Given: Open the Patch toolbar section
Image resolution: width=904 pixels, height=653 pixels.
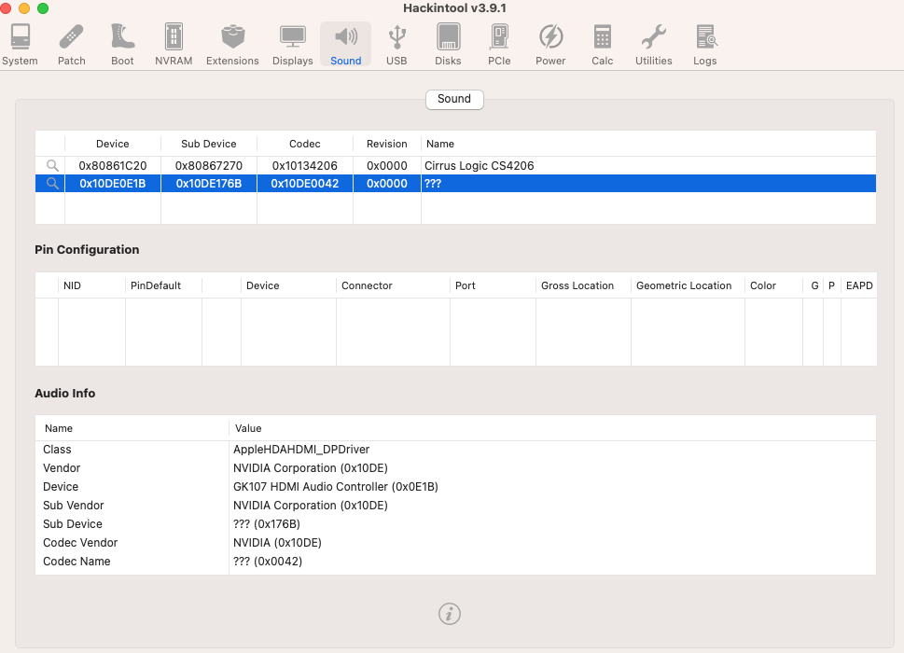Looking at the screenshot, I should [72, 45].
